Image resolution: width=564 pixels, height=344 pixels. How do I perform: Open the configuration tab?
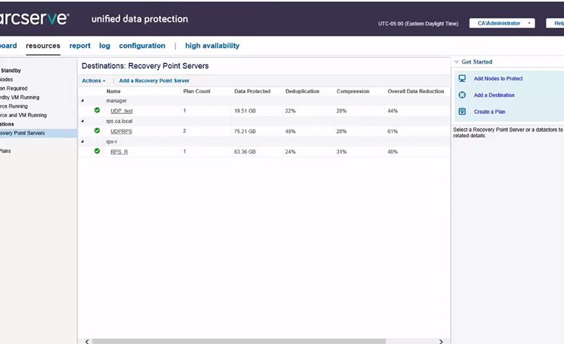[x=142, y=46]
